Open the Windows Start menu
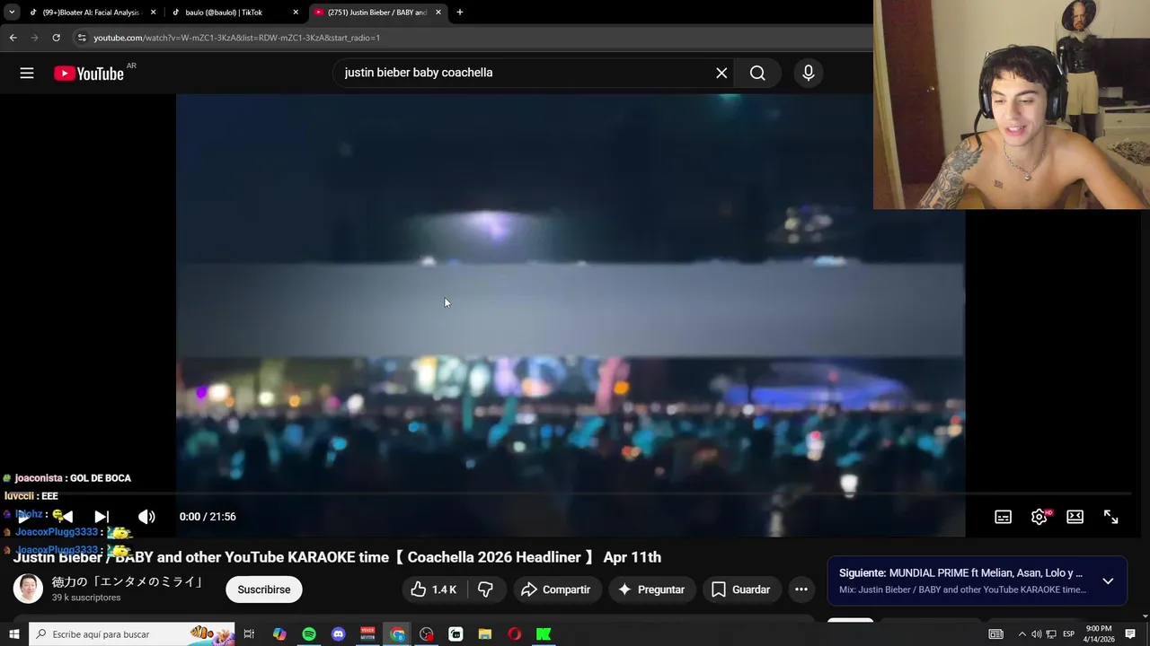This screenshot has width=1150, height=646. (x=13, y=634)
